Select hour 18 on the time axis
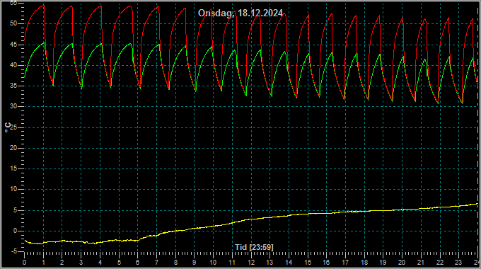This screenshot has height=269, width=481. pos(364,263)
